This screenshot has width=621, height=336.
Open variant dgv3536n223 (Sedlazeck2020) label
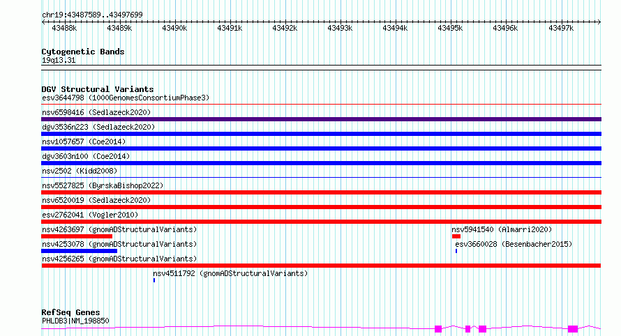[98, 127]
